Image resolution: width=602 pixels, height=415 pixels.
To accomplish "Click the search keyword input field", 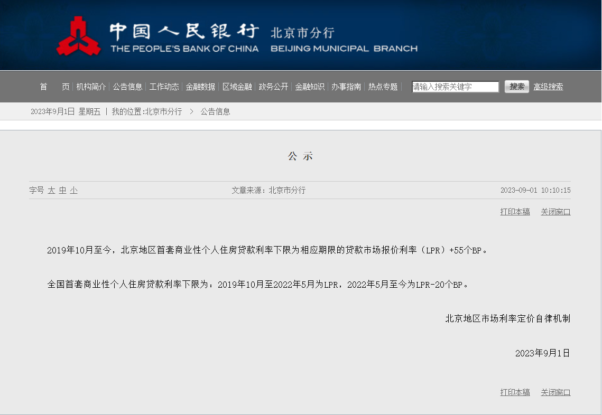I will [455, 87].
